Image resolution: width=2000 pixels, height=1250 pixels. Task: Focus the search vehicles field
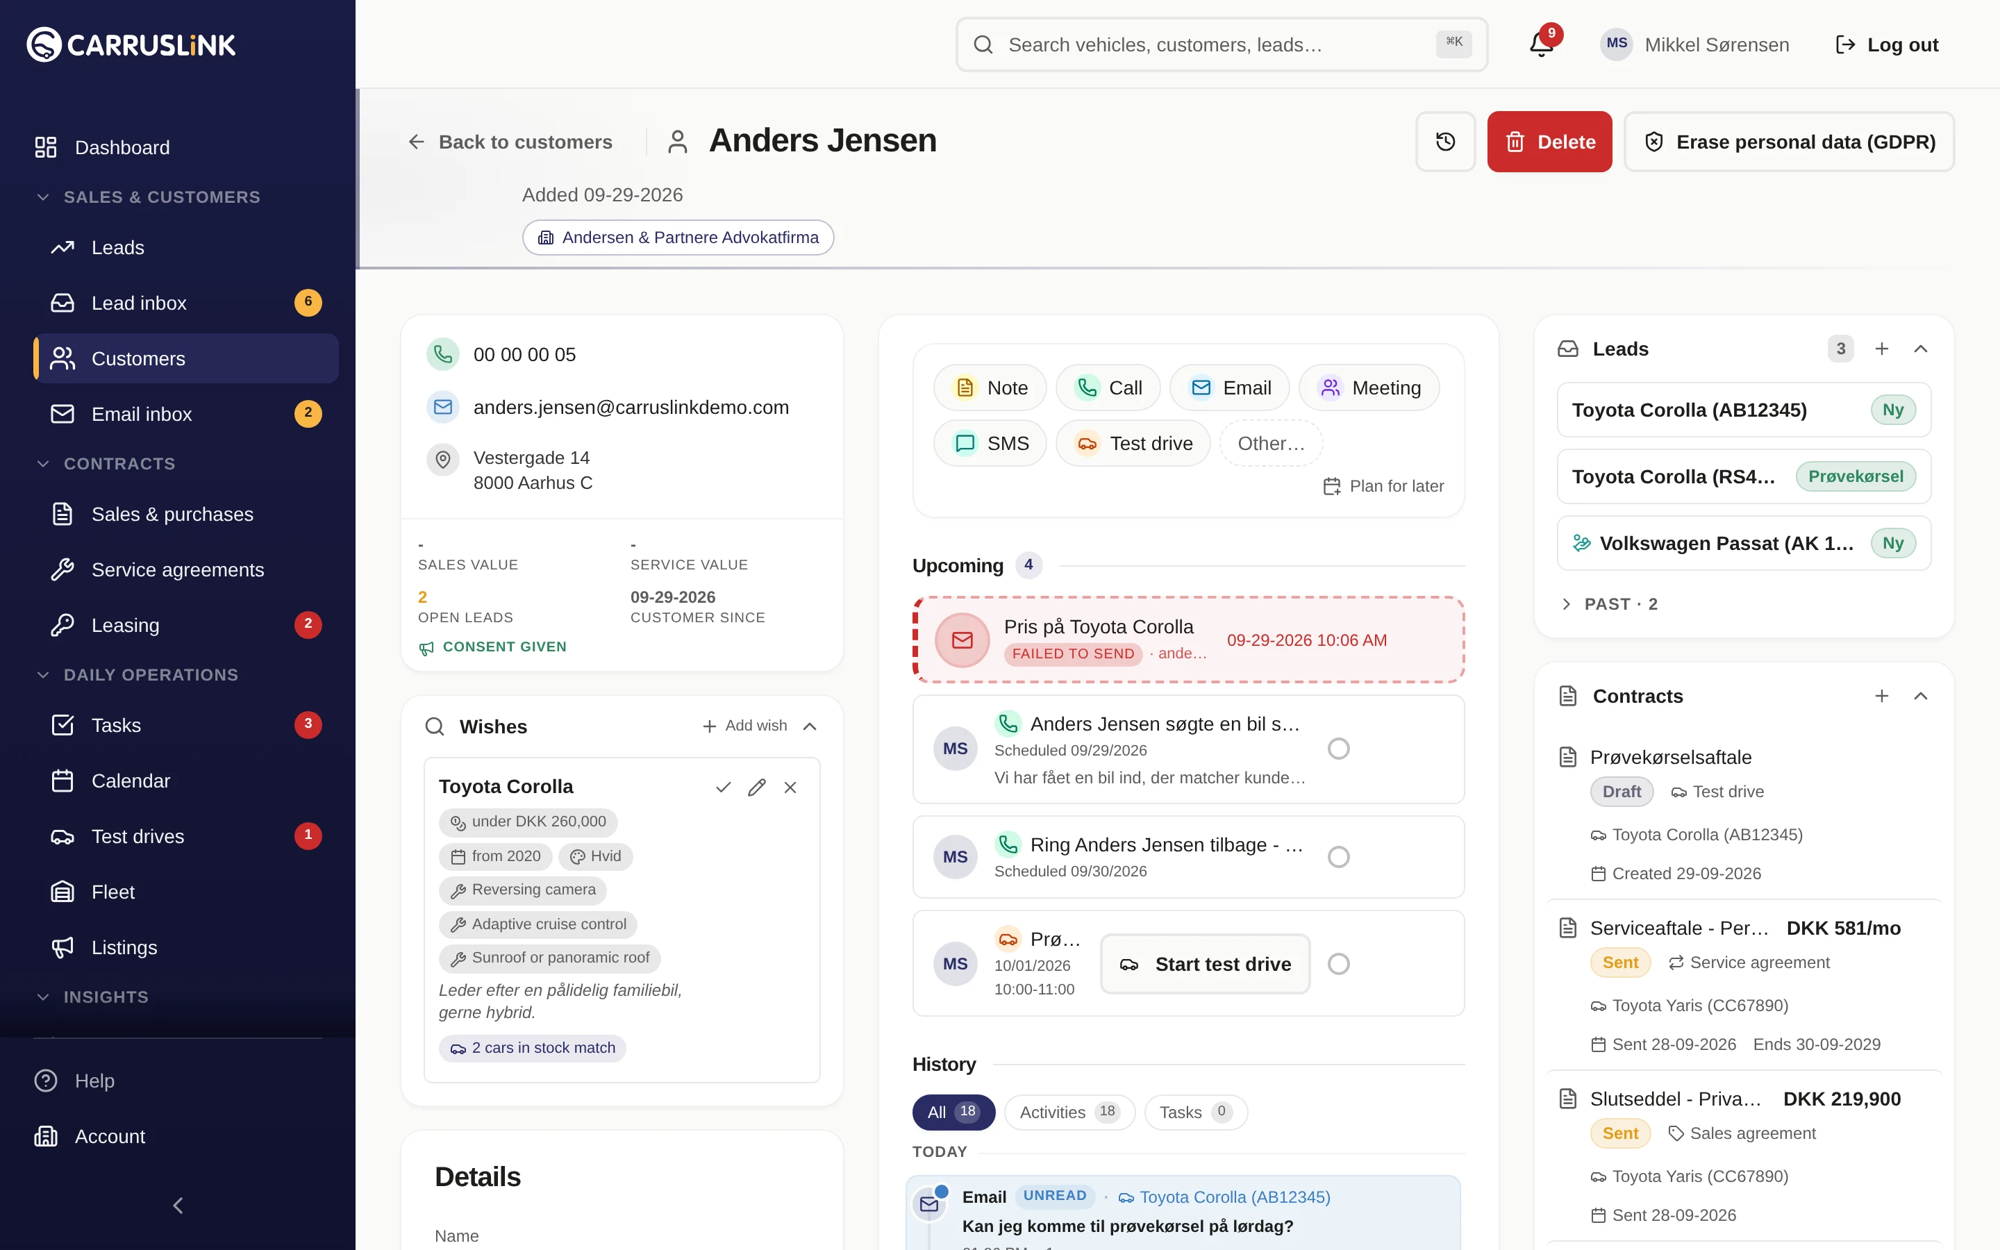point(1222,44)
